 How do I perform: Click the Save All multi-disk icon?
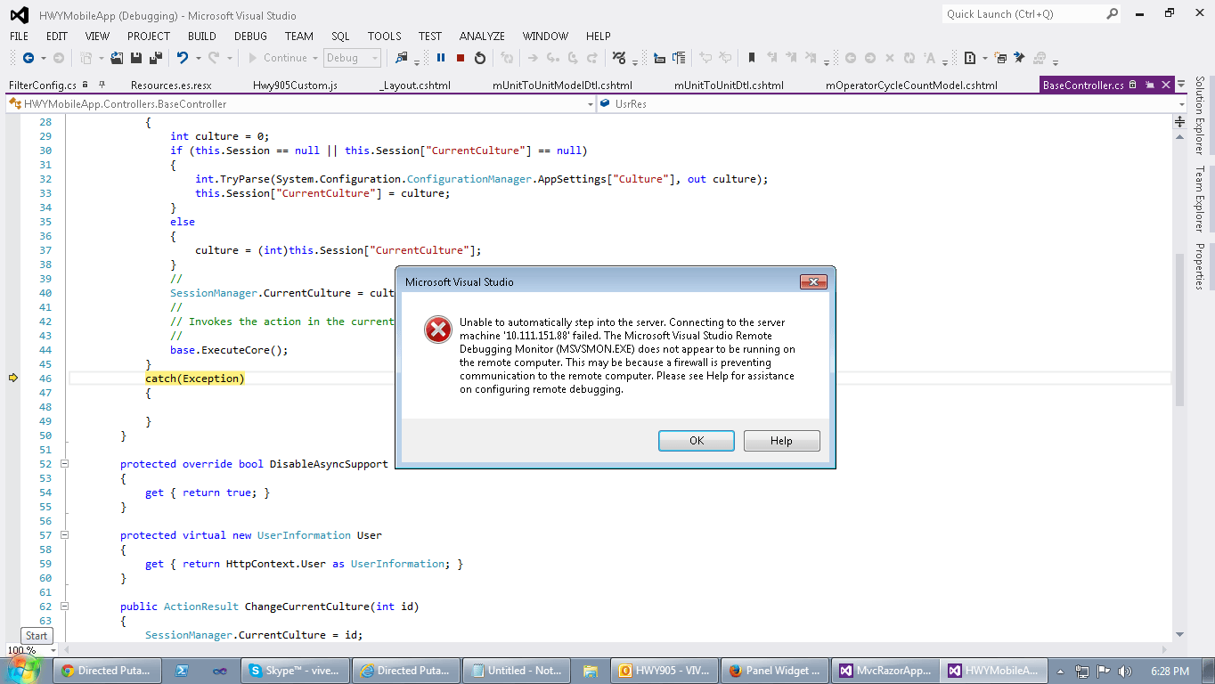(x=156, y=58)
